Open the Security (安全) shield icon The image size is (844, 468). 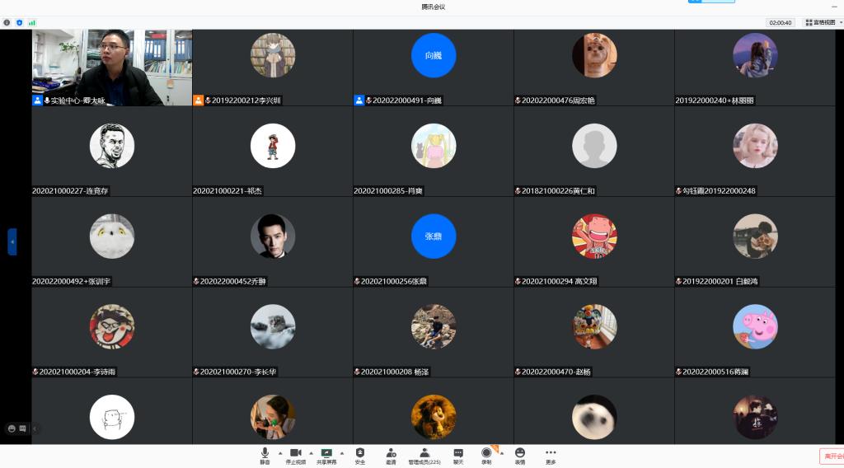click(x=360, y=454)
